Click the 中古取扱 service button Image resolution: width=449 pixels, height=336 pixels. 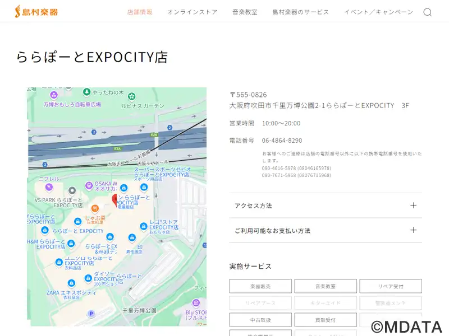pyautogui.click(x=260, y=320)
